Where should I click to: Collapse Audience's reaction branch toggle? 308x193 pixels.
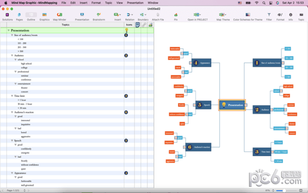point(184,147)
